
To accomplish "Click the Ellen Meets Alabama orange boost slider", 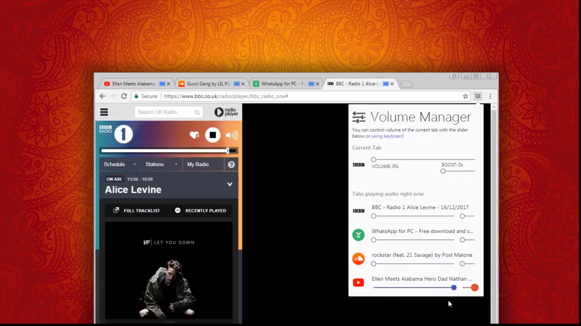I will [470, 288].
